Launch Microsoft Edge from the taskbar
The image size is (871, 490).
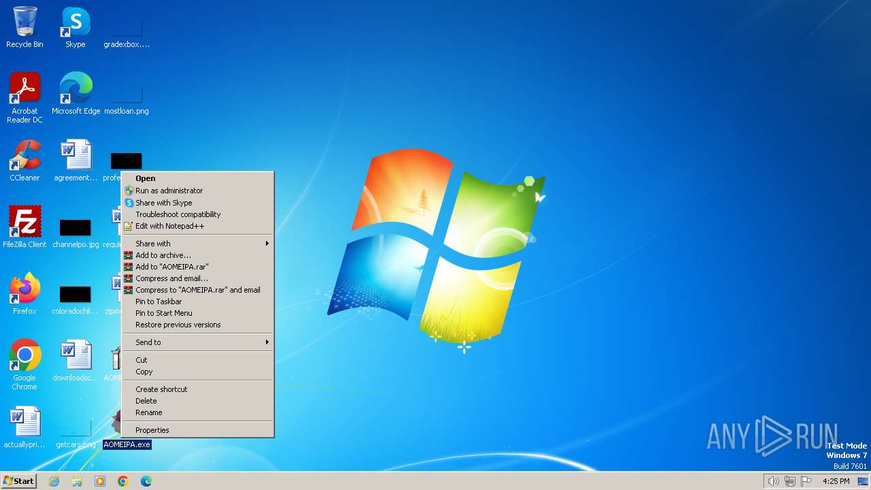(146, 481)
